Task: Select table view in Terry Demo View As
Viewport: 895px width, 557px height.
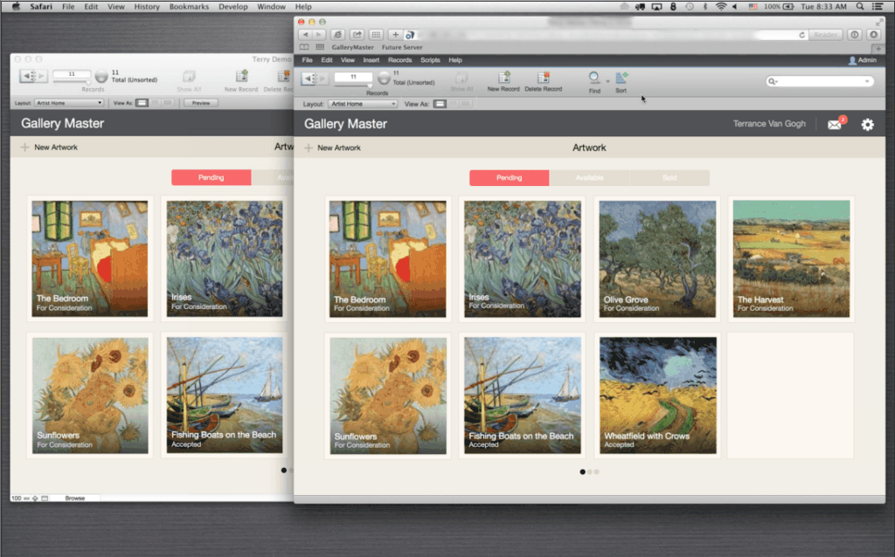Action: click(167, 103)
